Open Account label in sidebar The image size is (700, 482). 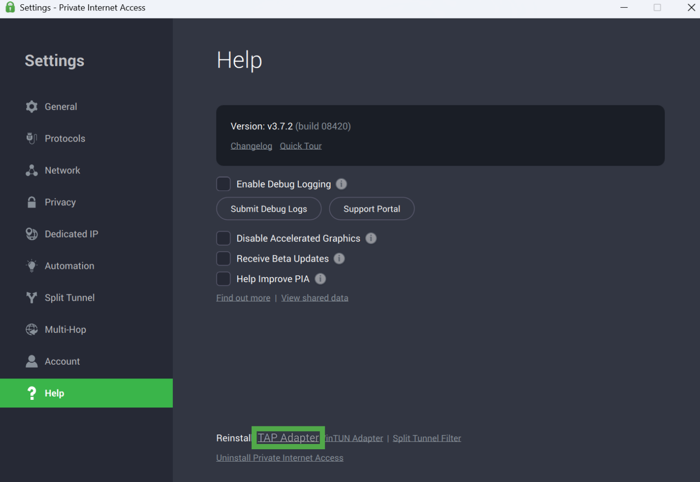62,361
